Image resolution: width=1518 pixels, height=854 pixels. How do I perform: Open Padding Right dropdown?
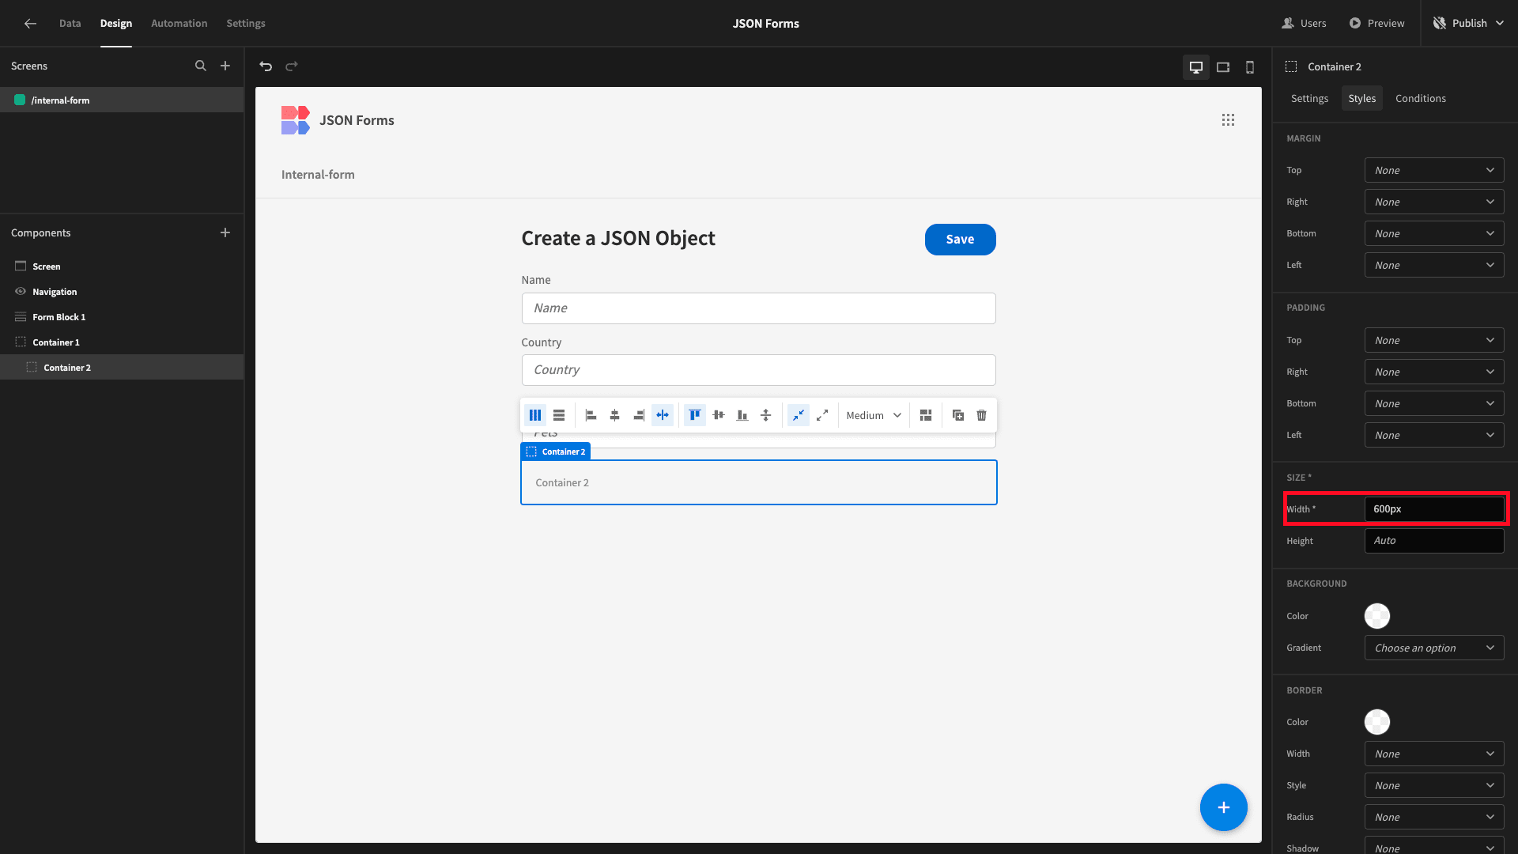coord(1434,372)
